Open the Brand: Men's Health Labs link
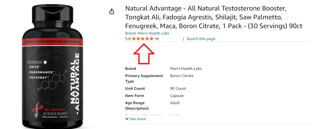The height and width of the screenshot is (129, 316). [x=147, y=33]
